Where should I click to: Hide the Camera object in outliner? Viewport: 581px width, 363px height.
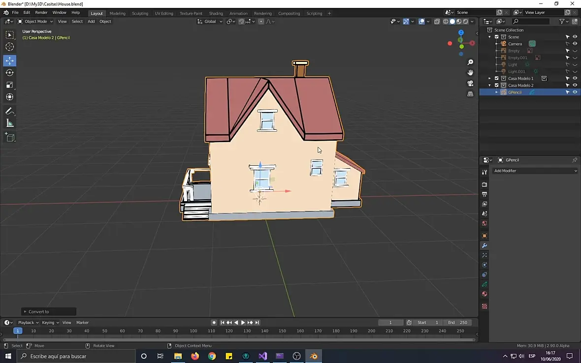(575, 44)
